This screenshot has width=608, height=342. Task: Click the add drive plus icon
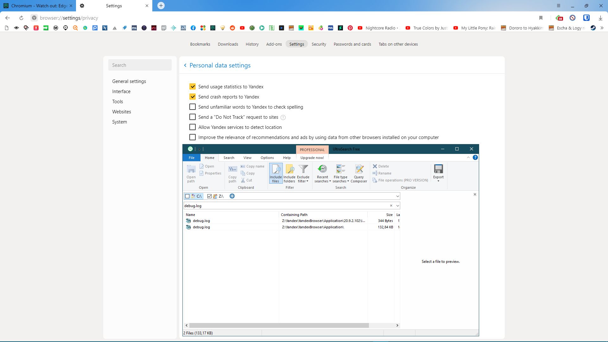pyautogui.click(x=232, y=196)
